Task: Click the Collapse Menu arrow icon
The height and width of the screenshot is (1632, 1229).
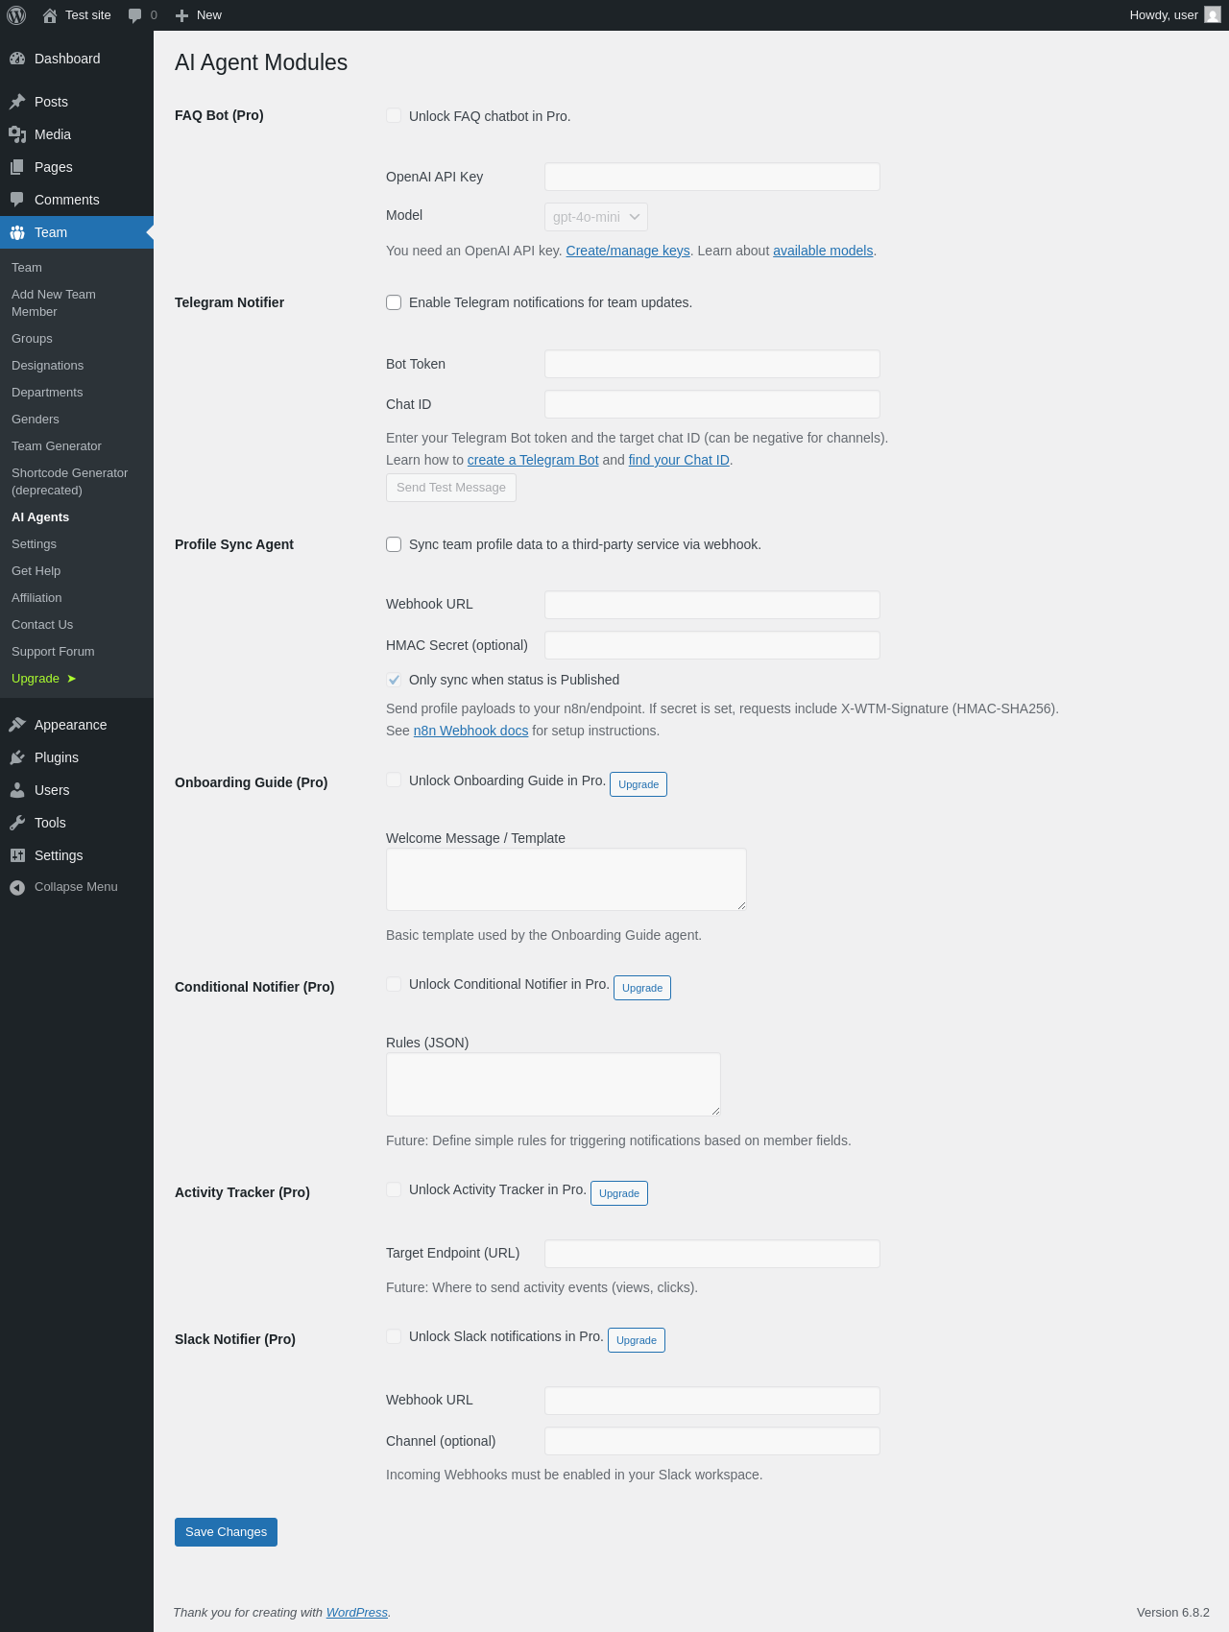Action: 17,887
